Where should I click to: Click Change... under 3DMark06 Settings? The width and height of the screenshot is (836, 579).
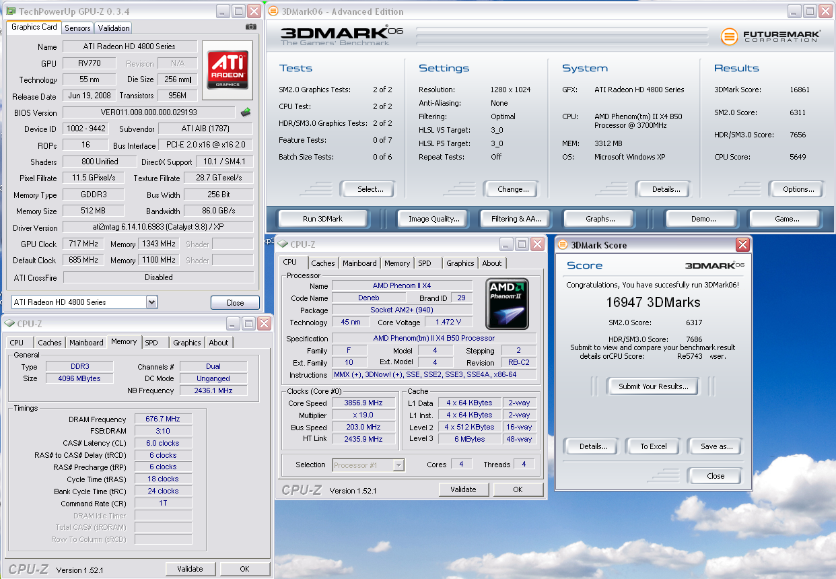[513, 189]
